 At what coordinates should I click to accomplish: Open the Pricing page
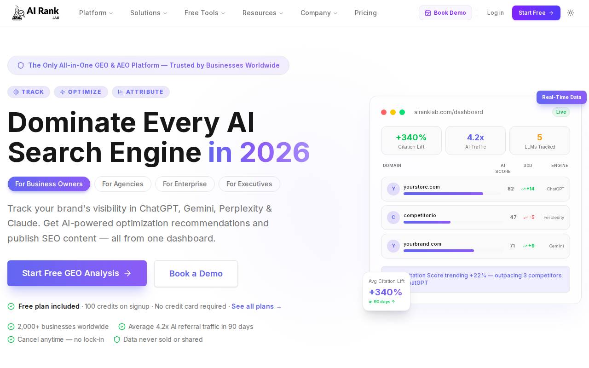(366, 13)
